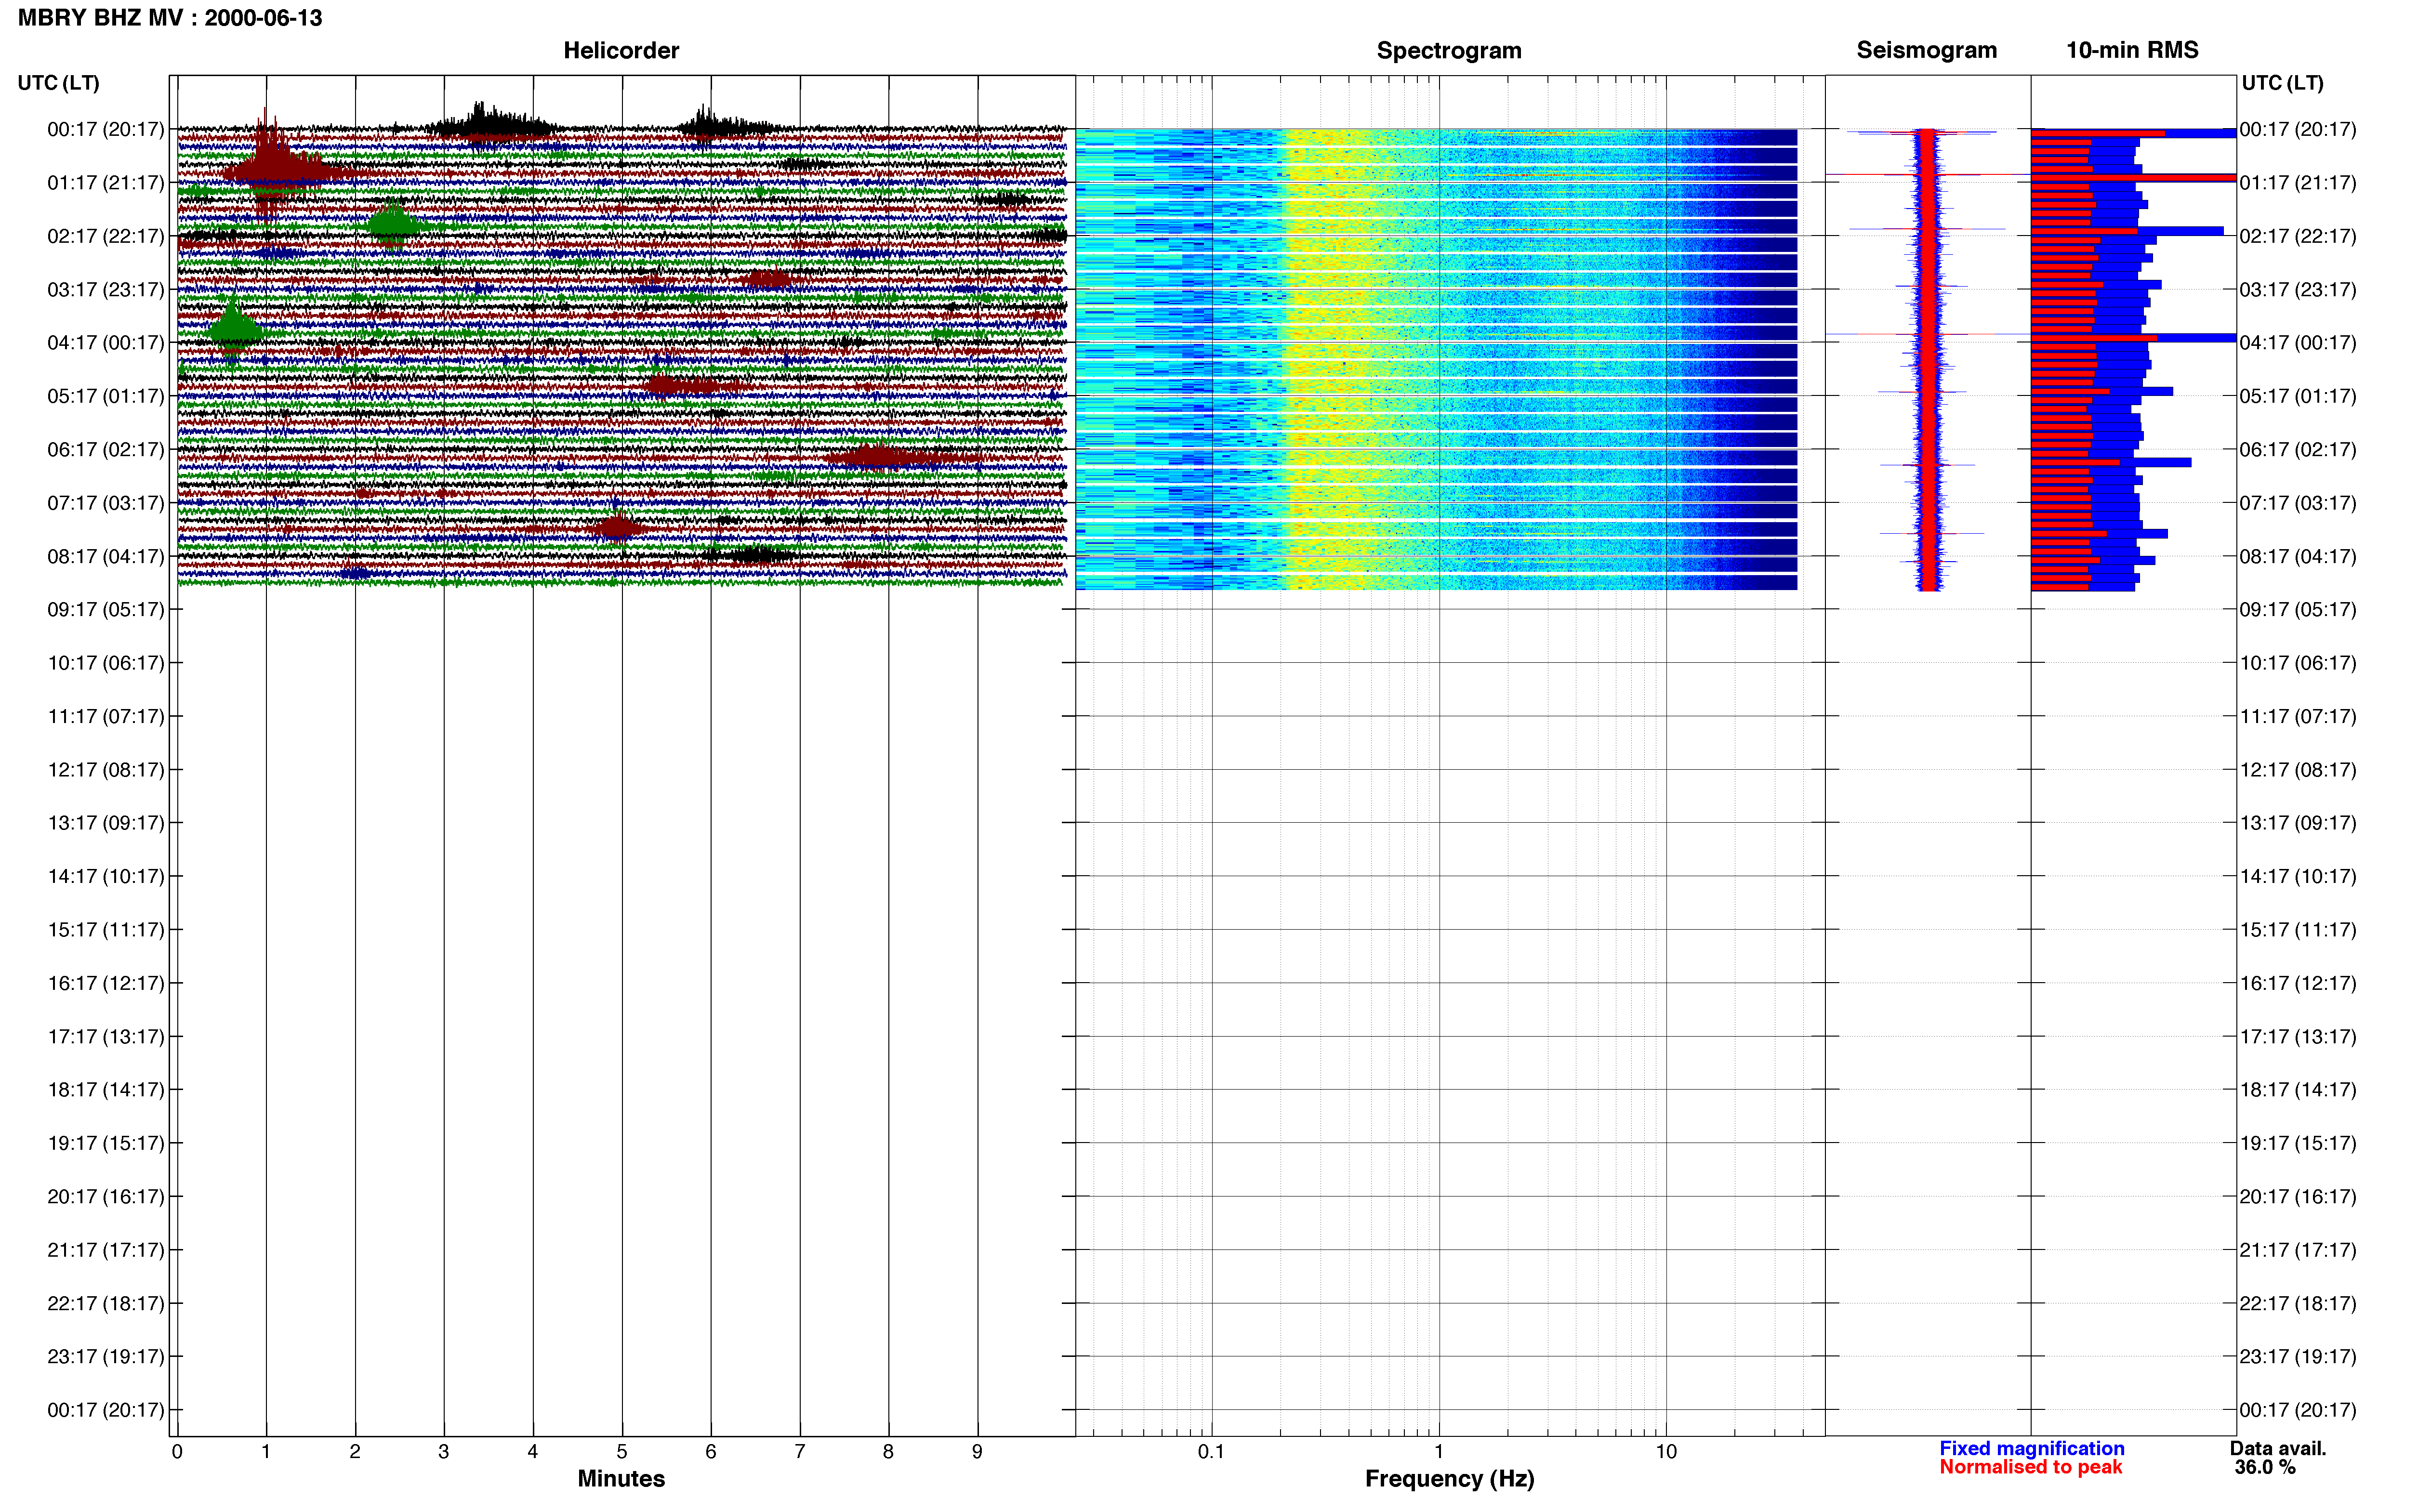This screenshot has height=1512, width=2418.
Task: Click RMS-side time label 15:17 (11:17)
Action: pyautogui.click(x=2298, y=930)
